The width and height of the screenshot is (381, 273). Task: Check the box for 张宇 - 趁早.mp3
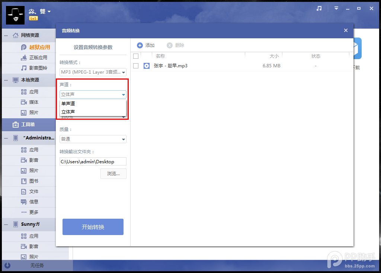point(136,66)
